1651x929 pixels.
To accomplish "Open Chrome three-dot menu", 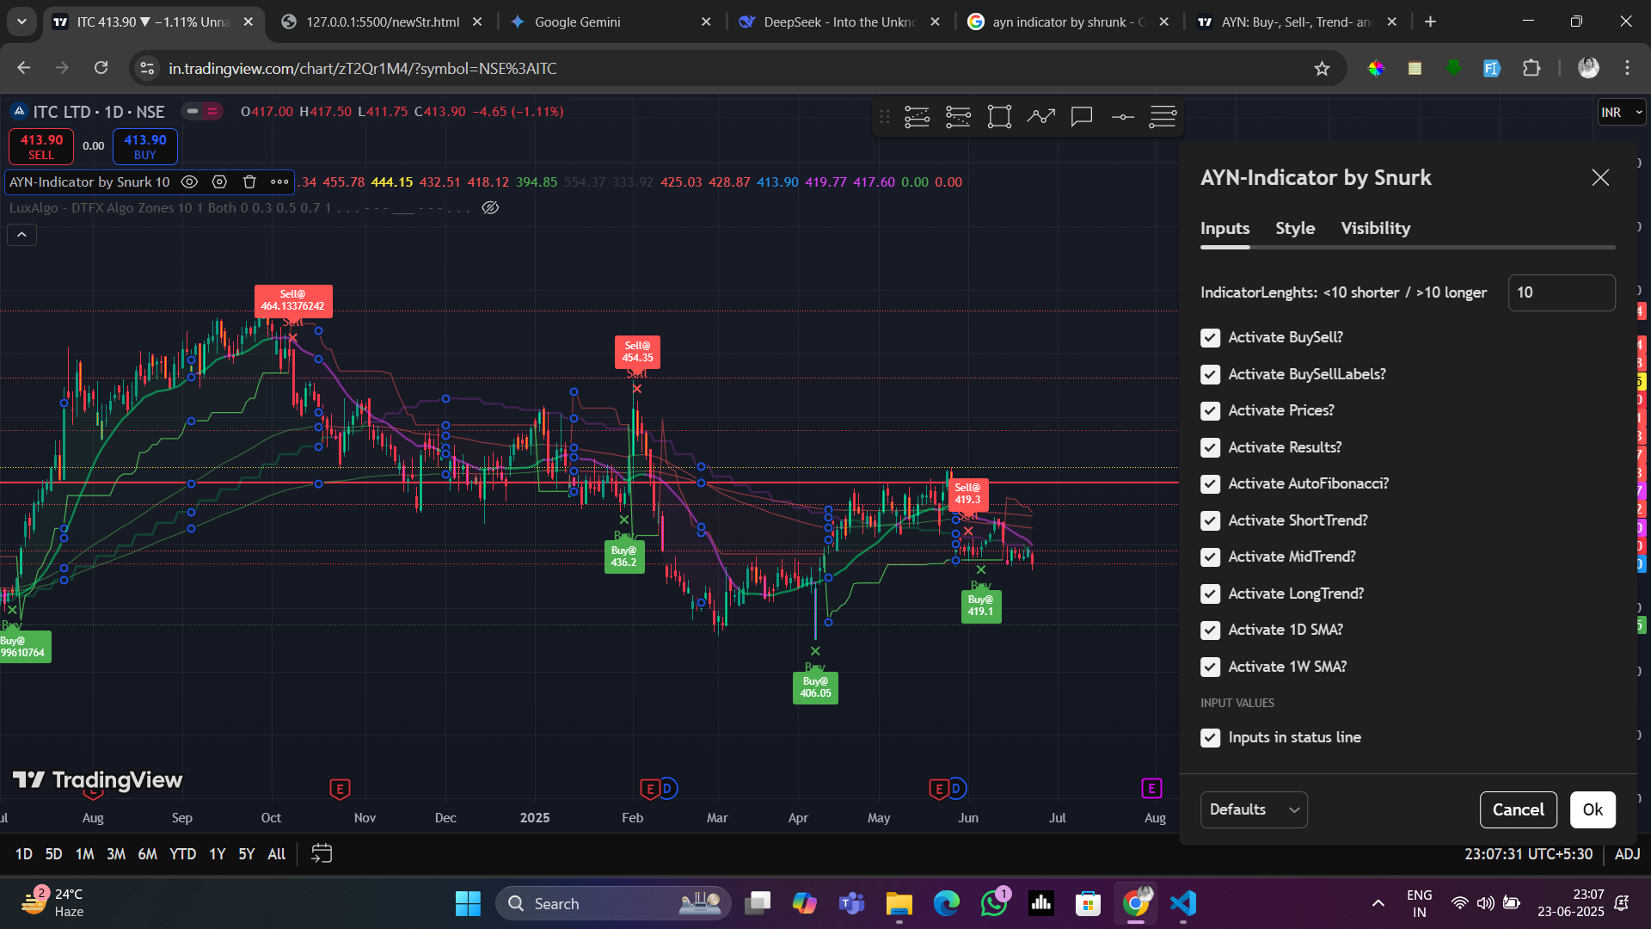I will (1627, 68).
